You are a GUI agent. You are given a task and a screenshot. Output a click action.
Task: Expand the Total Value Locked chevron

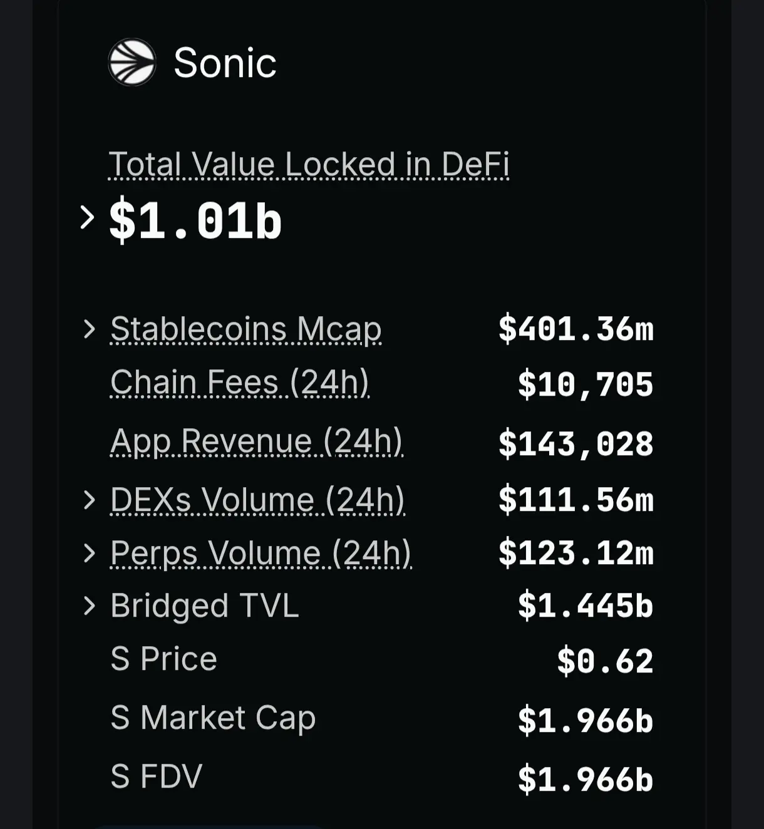pyautogui.click(x=88, y=217)
